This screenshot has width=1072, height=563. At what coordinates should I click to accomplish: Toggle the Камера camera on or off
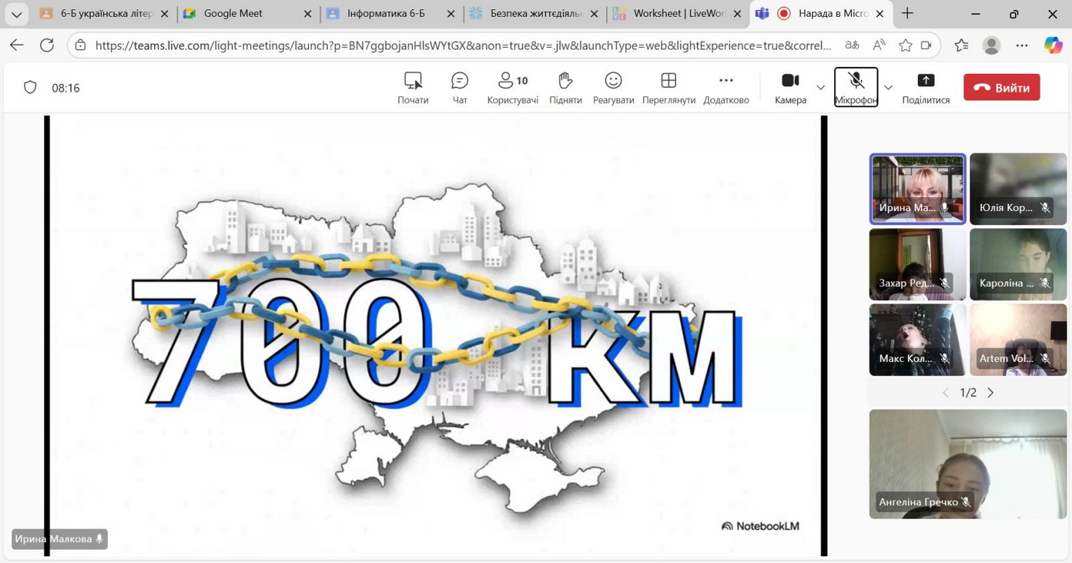tap(790, 88)
